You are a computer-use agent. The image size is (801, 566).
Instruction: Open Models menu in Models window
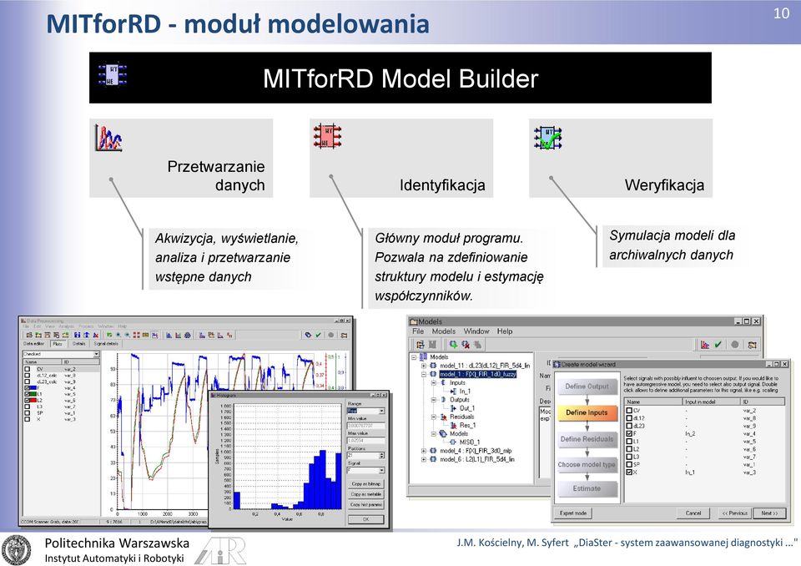tap(443, 331)
